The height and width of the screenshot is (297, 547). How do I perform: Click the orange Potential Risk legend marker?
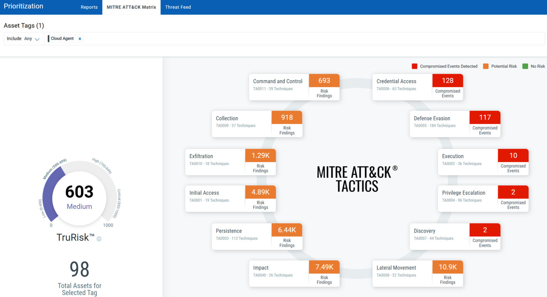pos(486,66)
